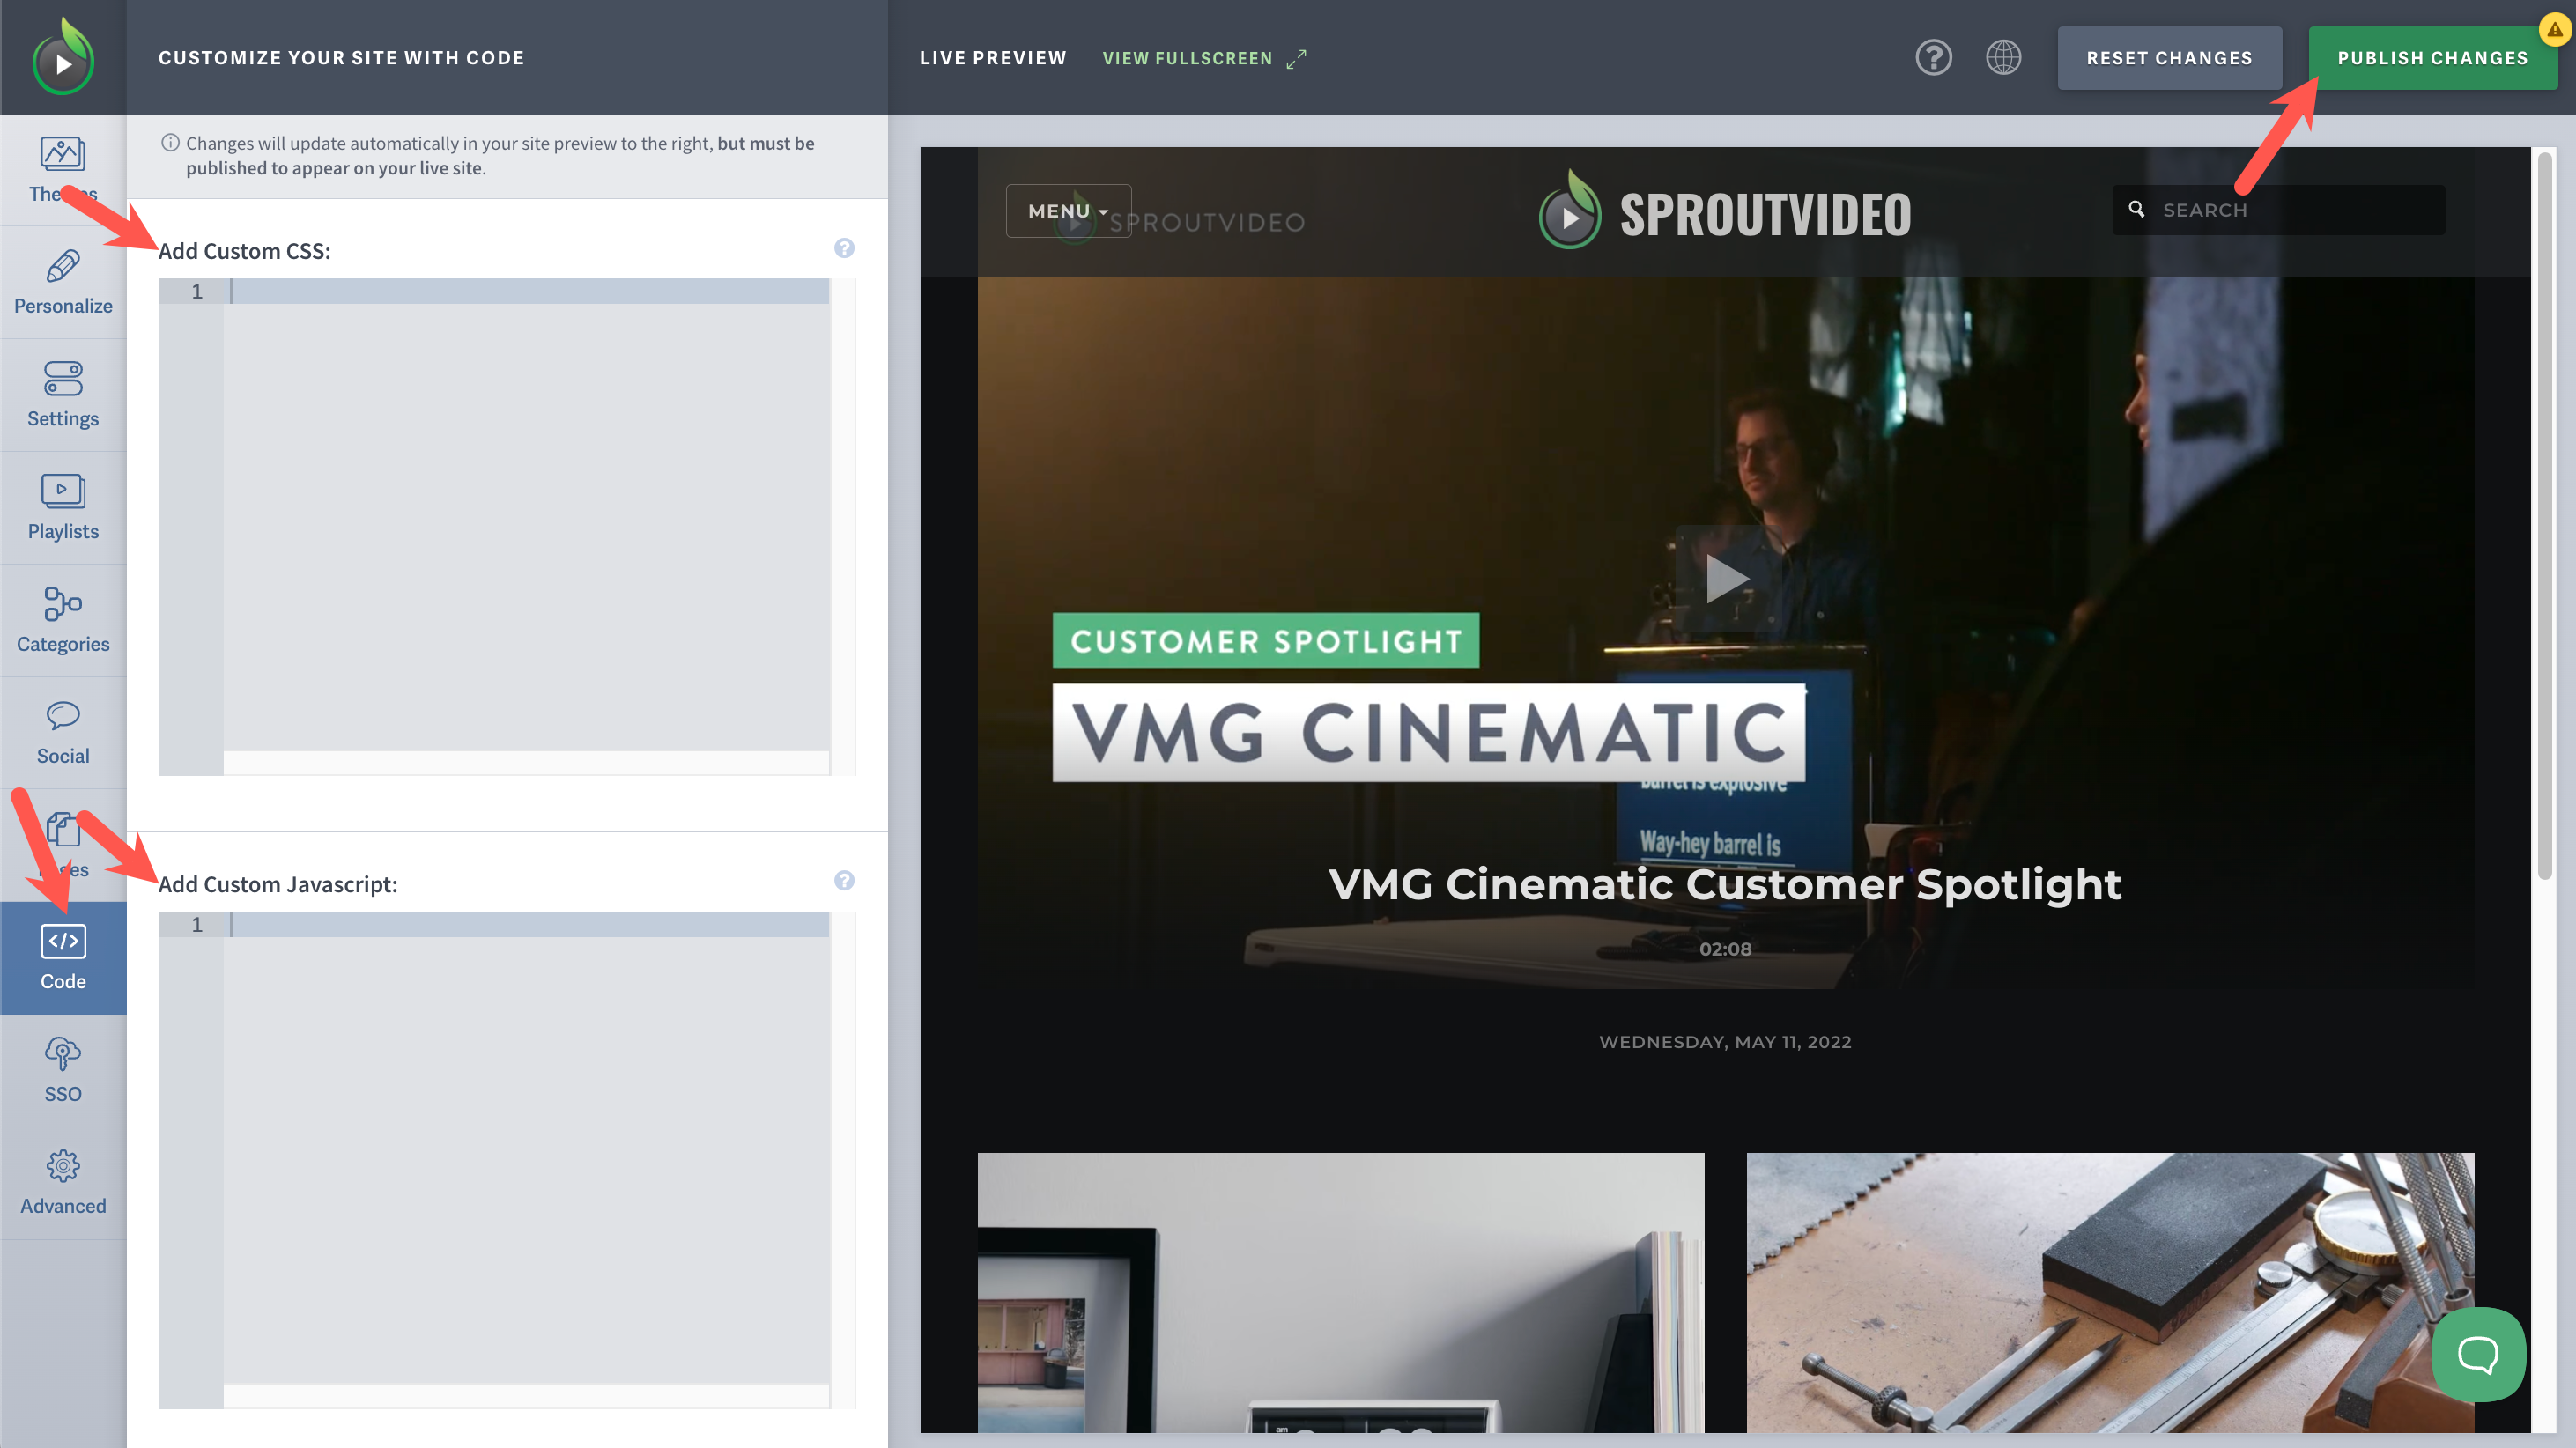Open the live chat bubble
This screenshot has height=1448, width=2576.
pyautogui.click(x=2478, y=1354)
